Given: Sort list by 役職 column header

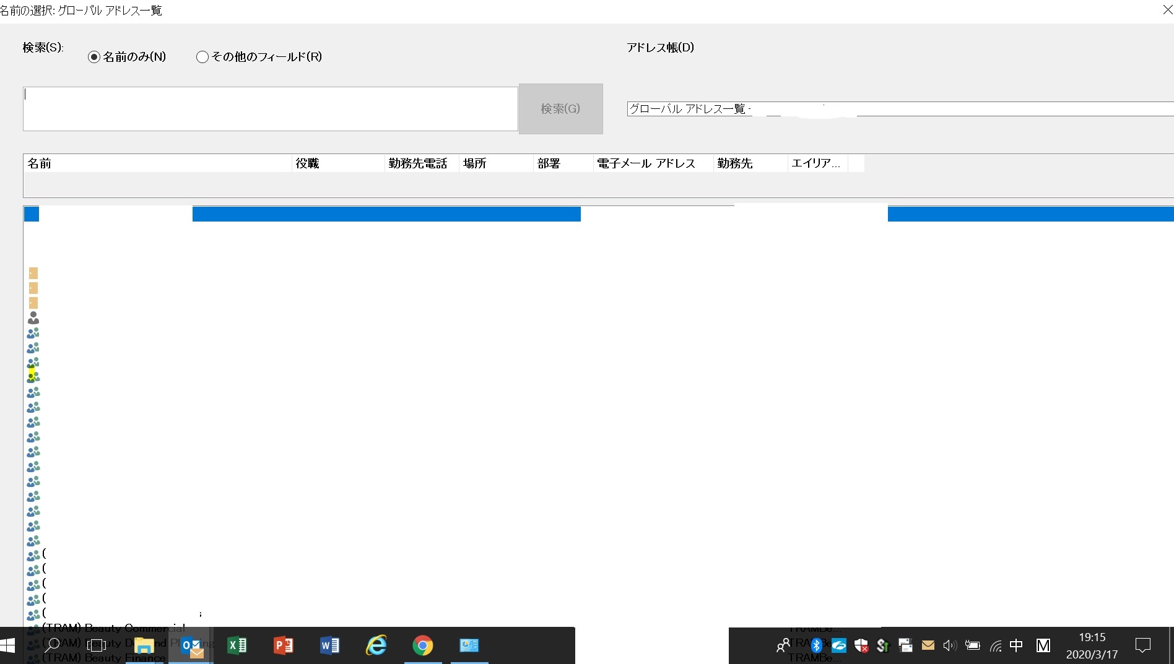Looking at the screenshot, I should tap(338, 163).
